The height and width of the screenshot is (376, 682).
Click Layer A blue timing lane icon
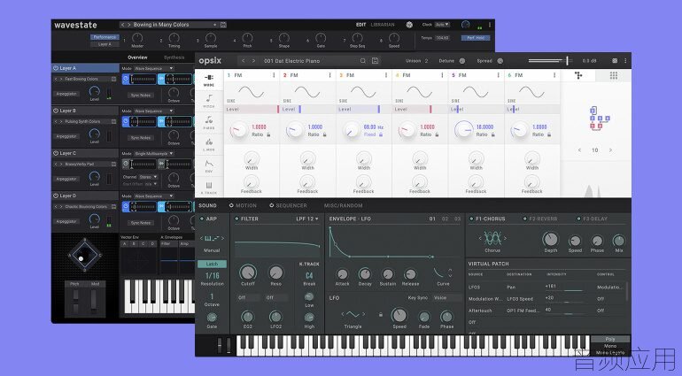coord(126,79)
